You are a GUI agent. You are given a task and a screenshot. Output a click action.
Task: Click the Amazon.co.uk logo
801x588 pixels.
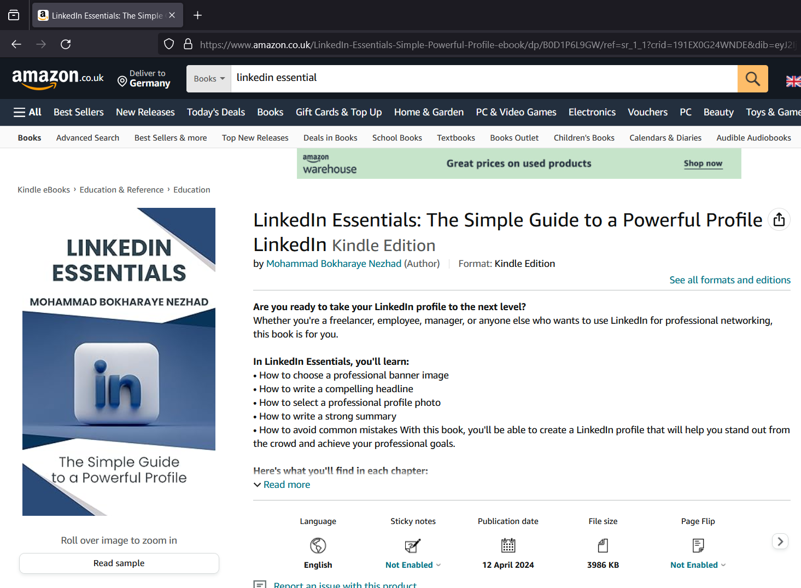click(58, 79)
